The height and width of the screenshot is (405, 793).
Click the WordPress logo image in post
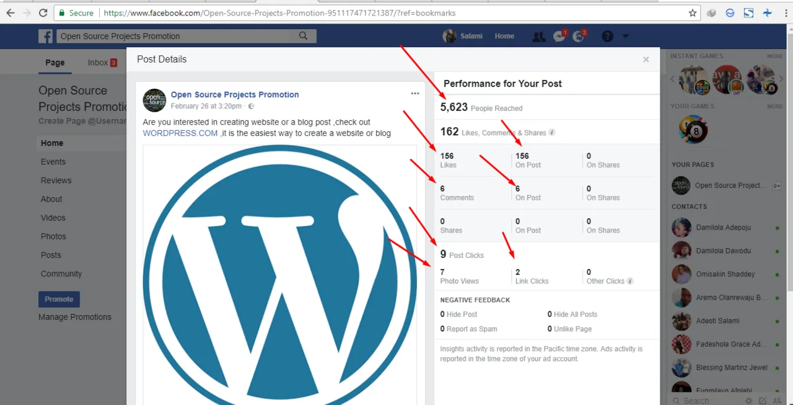pyautogui.click(x=279, y=275)
